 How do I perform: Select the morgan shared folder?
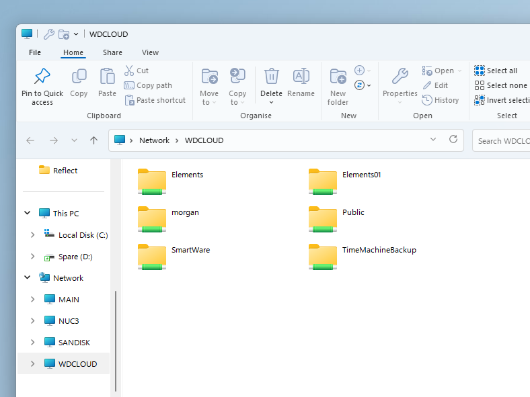click(x=169, y=219)
